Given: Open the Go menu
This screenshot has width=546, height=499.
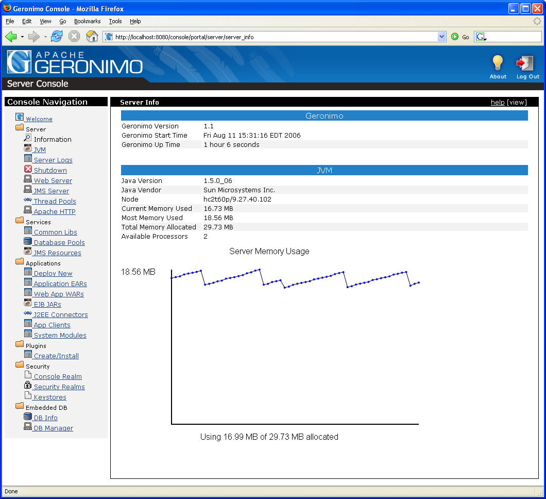Looking at the screenshot, I should (63, 21).
